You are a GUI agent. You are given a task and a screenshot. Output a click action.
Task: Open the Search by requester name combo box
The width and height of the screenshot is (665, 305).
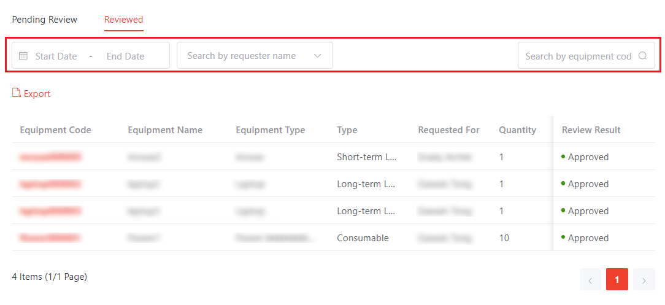[245, 56]
